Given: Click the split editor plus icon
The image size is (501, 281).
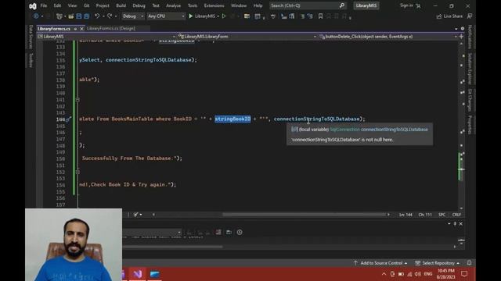Looking at the screenshot, I should coord(461,37).
